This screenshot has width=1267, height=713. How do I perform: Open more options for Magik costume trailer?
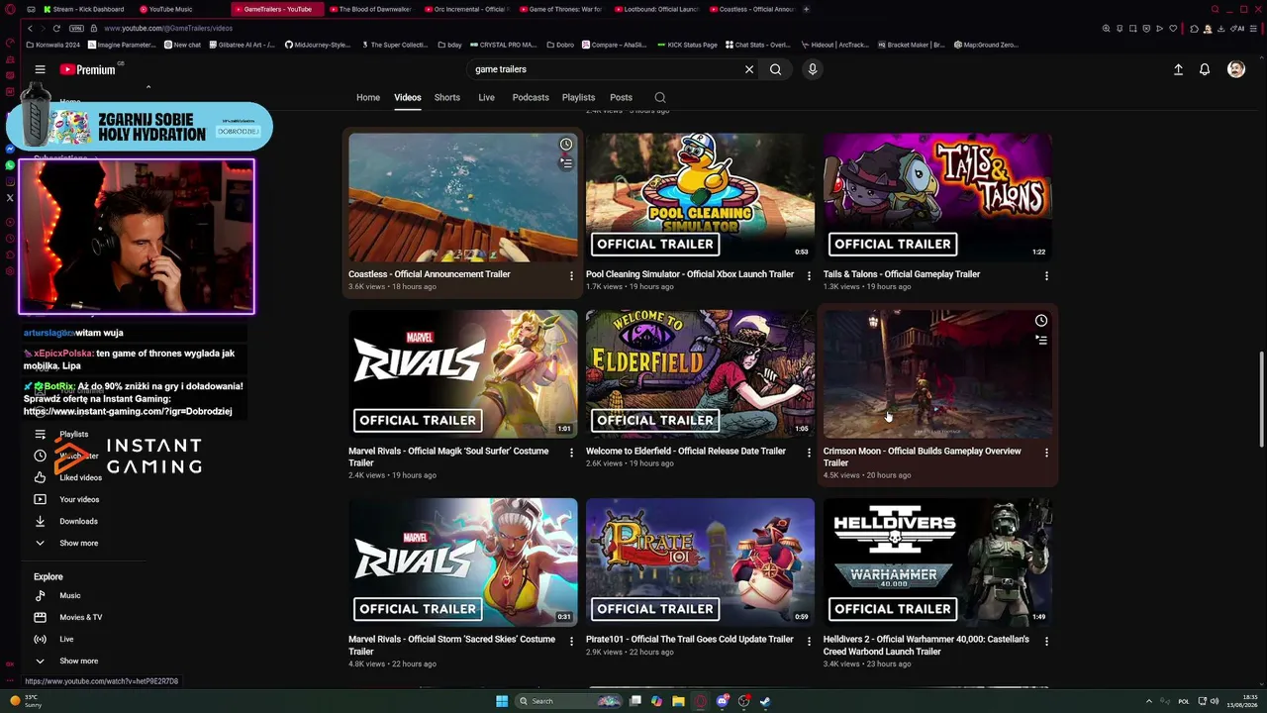571,453
